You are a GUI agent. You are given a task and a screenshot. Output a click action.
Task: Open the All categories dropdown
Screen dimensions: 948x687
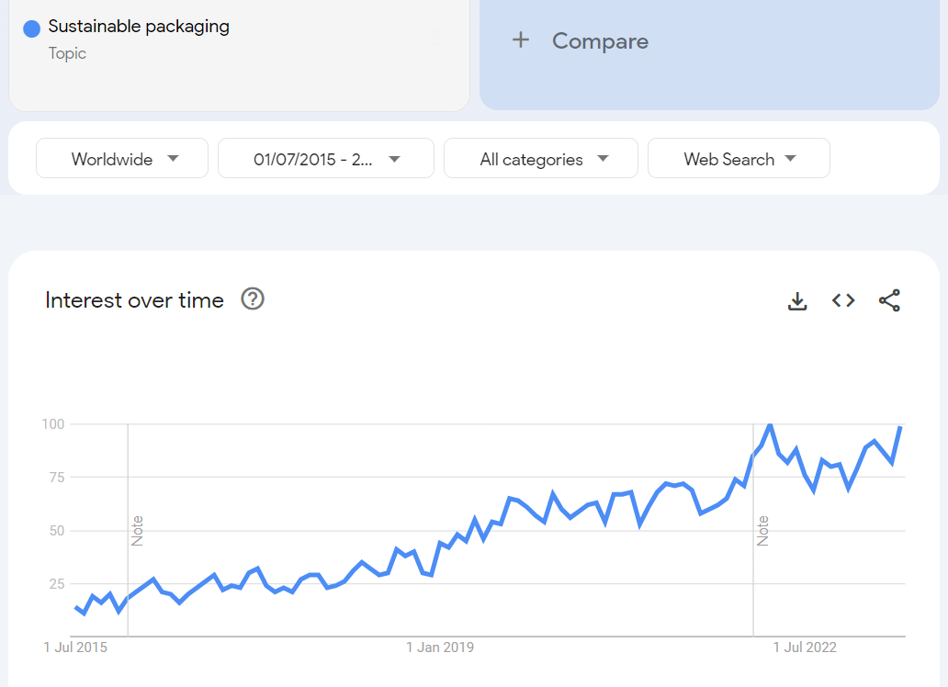click(540, 159)
